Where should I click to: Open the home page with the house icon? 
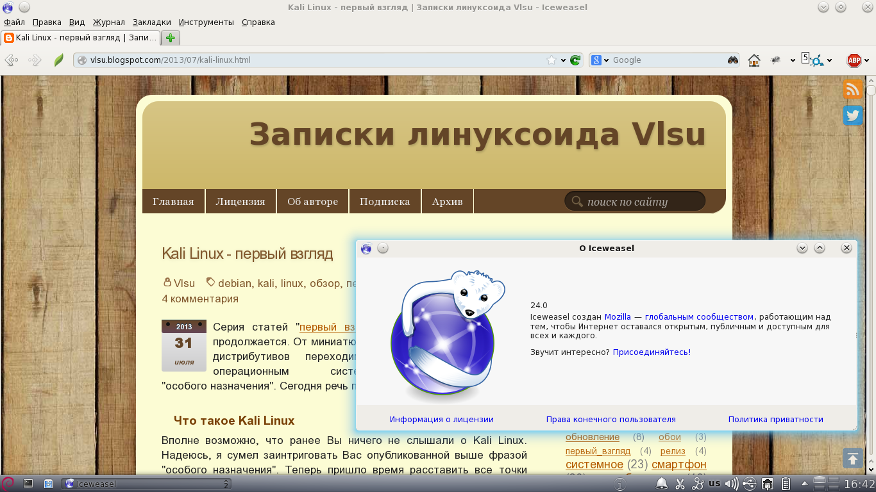point(754,60)
